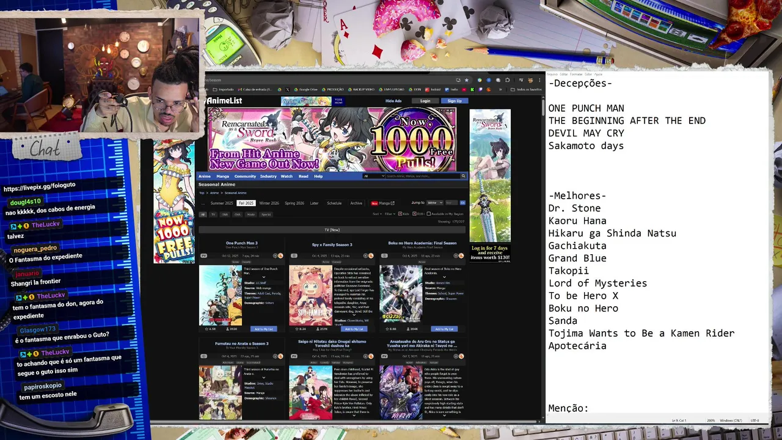Open the Boku no Hero Academia: Final Season title
The width and height of the screenshot is (782, 440).
422,243
